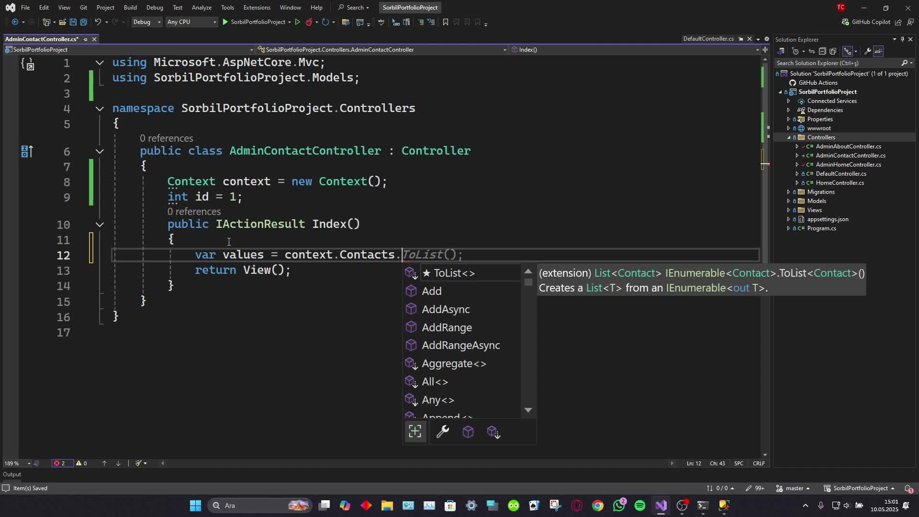Open the Index() member navigation dropdown
This screenshot has height=517, width=919.
634,50
